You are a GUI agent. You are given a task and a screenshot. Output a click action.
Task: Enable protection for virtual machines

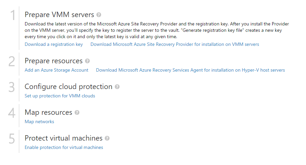point(64,148)
